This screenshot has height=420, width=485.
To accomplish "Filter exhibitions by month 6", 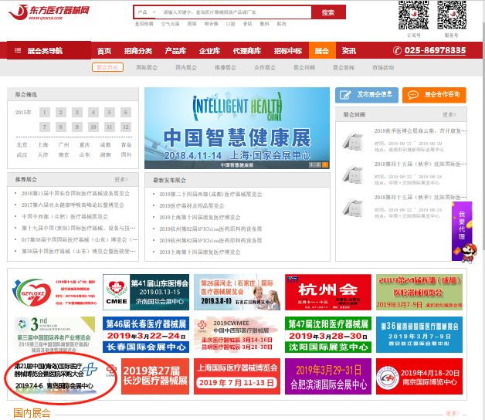I will (x=126, y=112).
